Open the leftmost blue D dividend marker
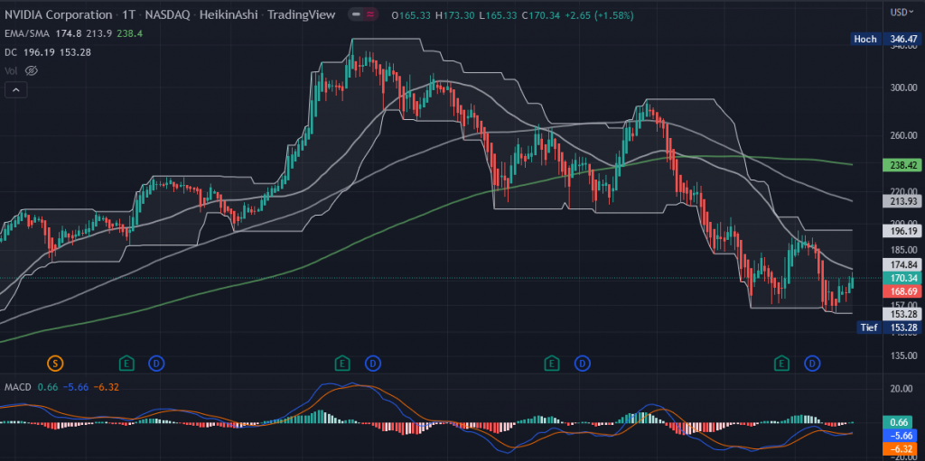Viewport: 925px width, 461px height. (156, 364)
